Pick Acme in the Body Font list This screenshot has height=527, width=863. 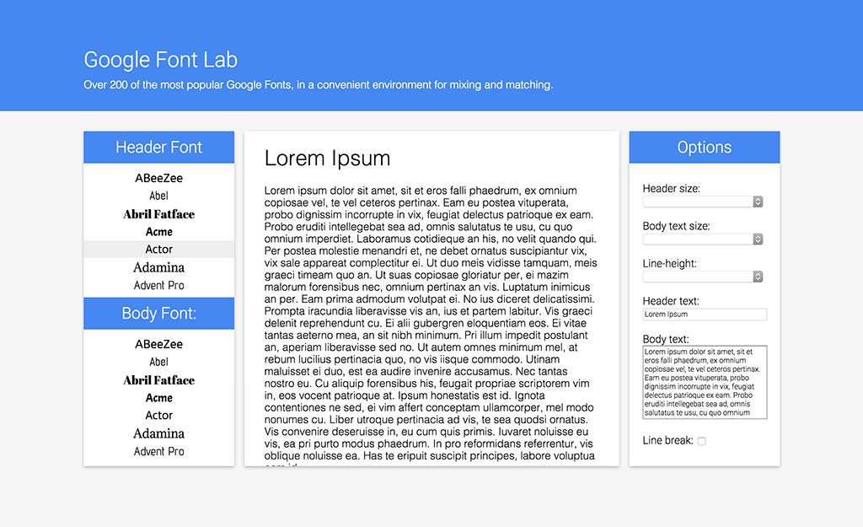(x=158, y=397)
